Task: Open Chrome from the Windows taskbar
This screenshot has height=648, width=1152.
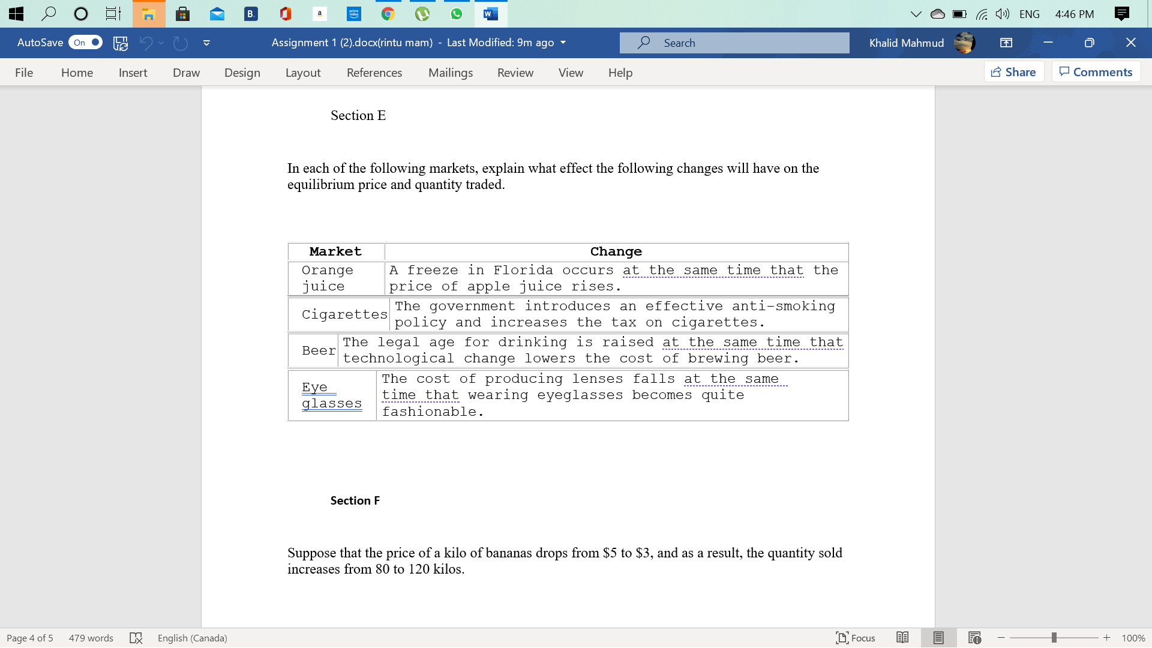Action: 388,13
